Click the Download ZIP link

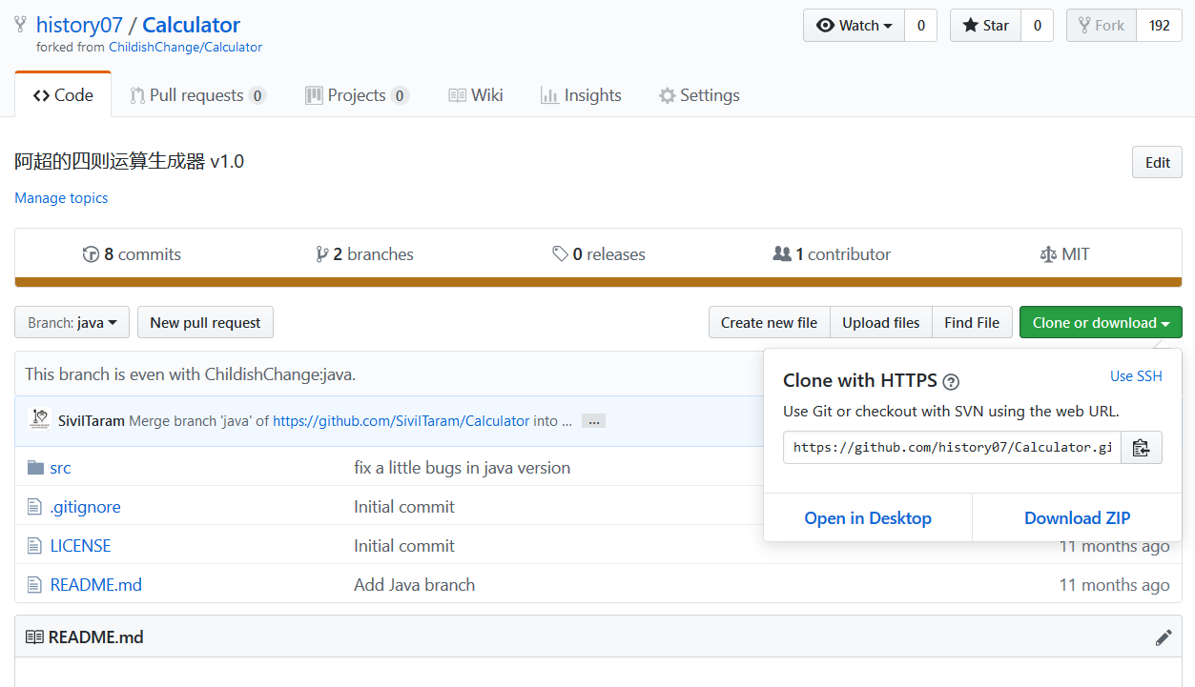point(1077,518)
